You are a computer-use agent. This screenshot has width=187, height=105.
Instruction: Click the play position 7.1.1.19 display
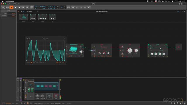pyautogui.click(x=52, y=6)
